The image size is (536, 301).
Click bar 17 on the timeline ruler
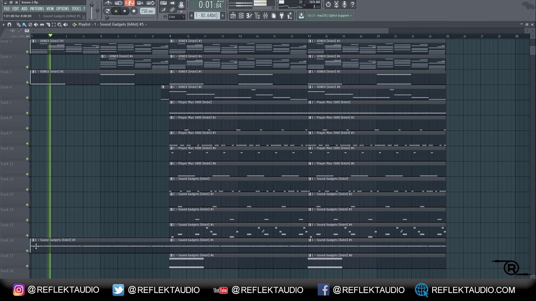pyautogui.click(x=309, y=36)
